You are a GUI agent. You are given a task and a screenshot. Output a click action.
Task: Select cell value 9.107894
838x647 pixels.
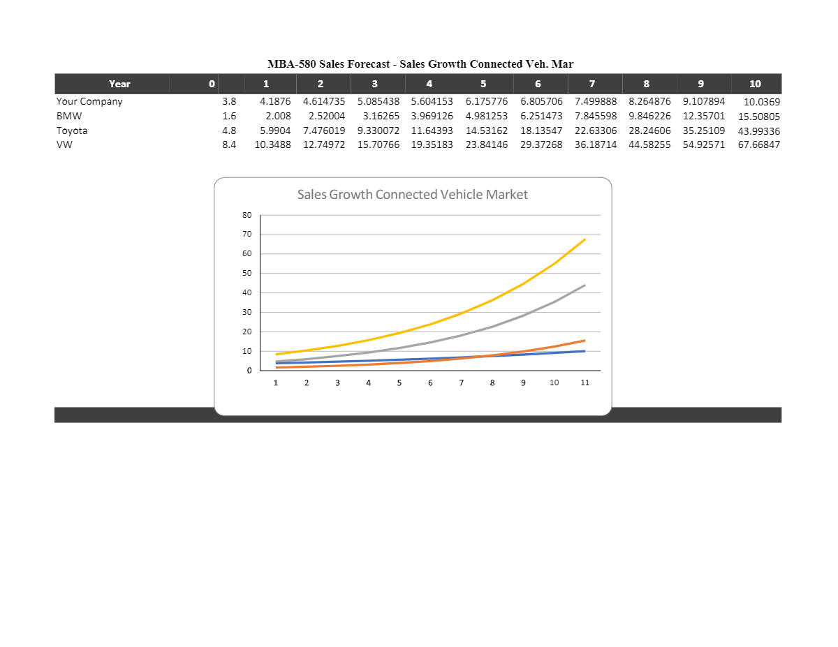[x=704, y=101]
